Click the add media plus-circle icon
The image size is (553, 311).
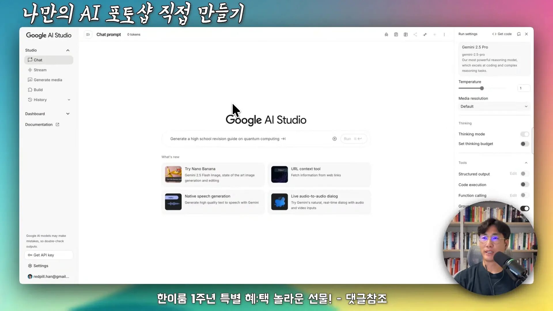tap(334, 139)
